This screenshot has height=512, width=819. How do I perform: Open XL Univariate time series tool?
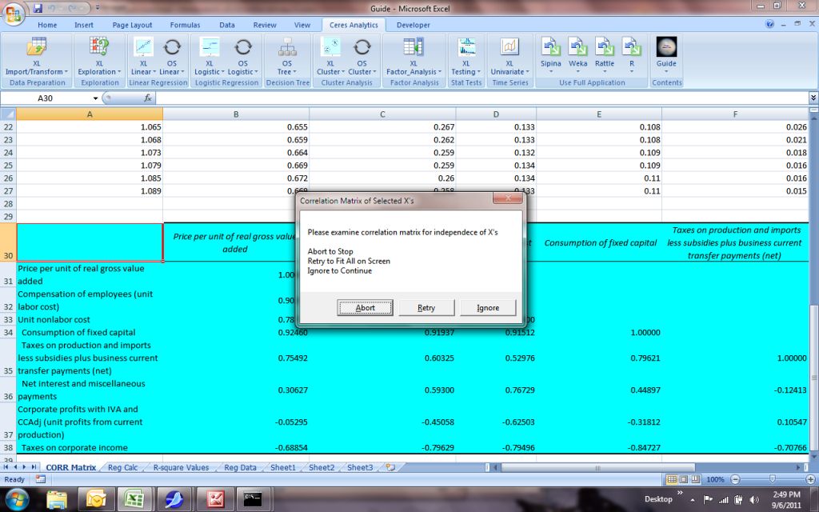(x=509, y=57)
